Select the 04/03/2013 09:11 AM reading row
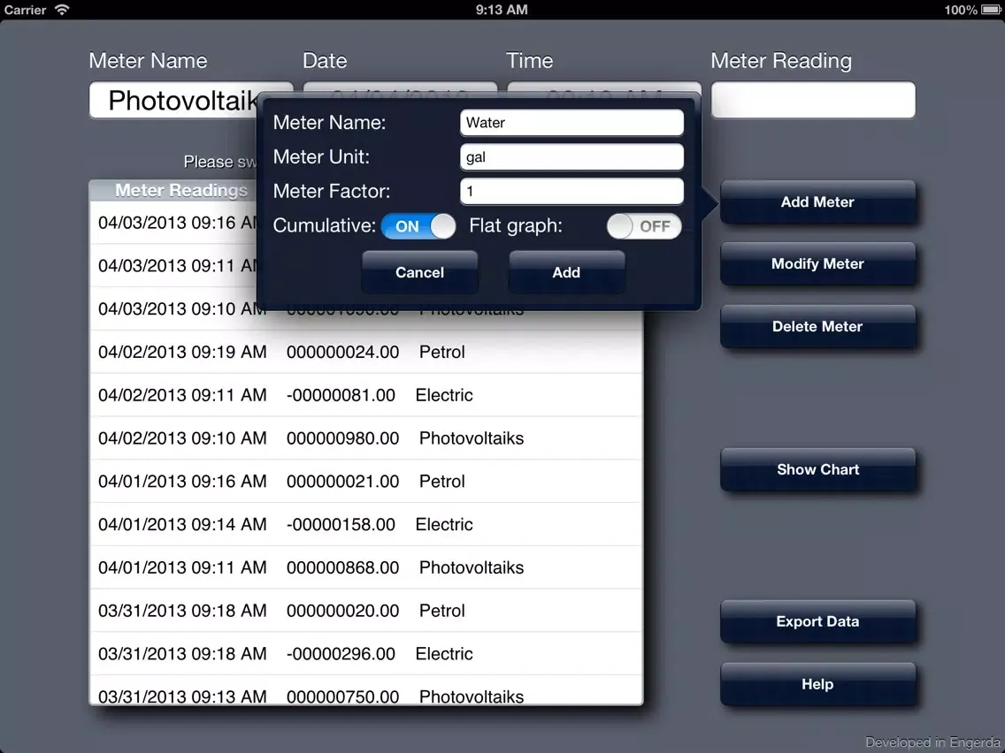The height and width of the screenshot is (753, 1005). (x=173, y=265)
